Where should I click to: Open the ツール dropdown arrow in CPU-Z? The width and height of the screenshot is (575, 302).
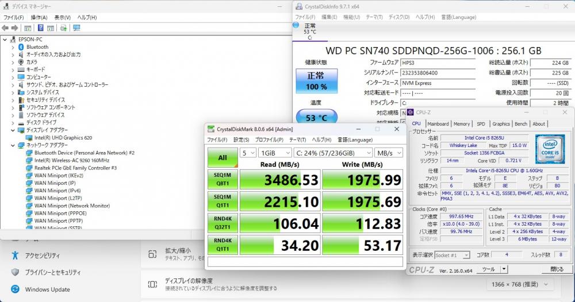click(x=504, y=269)
